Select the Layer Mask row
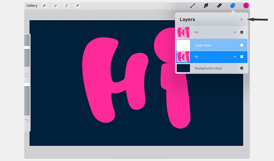Screen dimensions: 274x161 click(212, 45)
